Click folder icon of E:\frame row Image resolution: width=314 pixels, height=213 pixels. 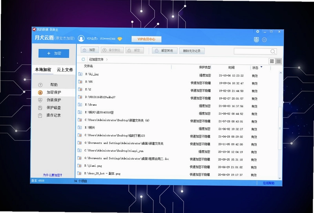pyautogui.click(x=80, y=104)
